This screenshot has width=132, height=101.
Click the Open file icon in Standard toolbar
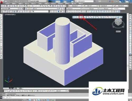pos(4,6)
